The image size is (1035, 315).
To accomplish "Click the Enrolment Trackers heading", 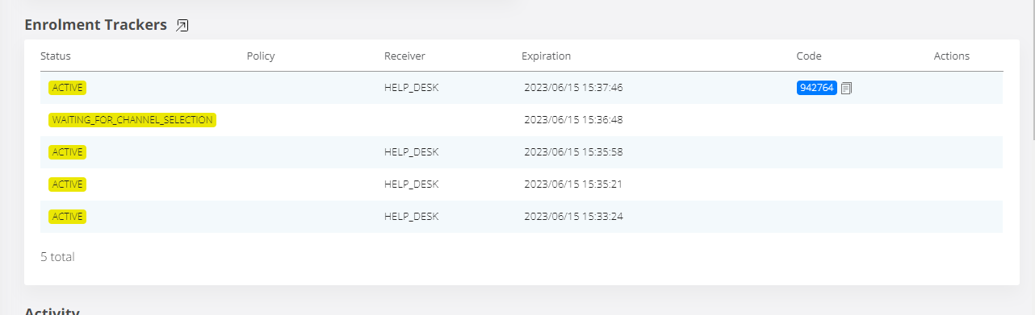I will click(x=95, y=25).
